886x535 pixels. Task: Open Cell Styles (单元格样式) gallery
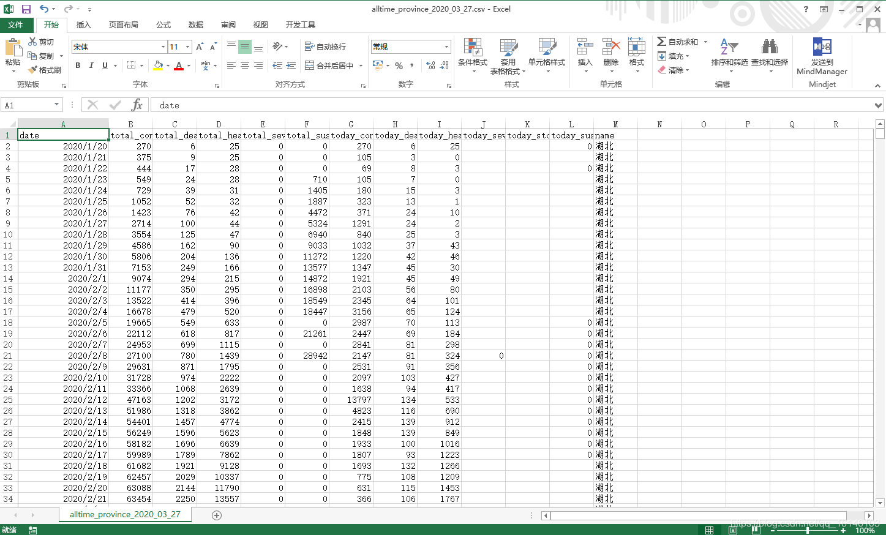pos(546,56)
